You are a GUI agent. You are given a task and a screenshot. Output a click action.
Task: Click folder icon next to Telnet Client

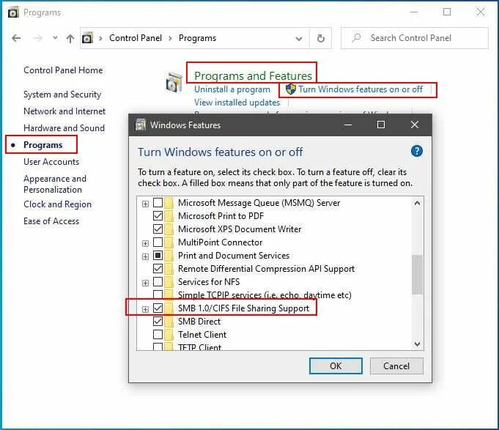point(169,335)
